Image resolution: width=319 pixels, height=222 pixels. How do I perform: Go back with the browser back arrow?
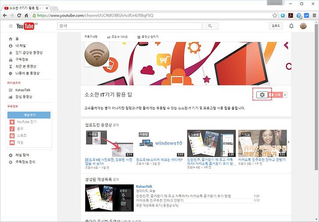coord(5,15)
